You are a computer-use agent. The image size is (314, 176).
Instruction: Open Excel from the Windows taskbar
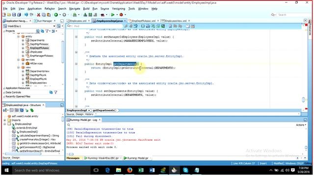coord(141,170)
